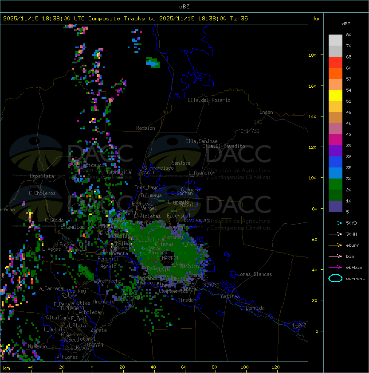Click the 'Uspallata' map label
This screenshot has width=369, height=373.
pyautogui.click(x=42, y=176)
